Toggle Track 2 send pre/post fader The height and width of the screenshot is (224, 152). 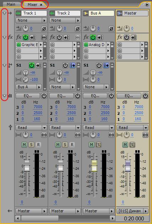tap(72, 66)
